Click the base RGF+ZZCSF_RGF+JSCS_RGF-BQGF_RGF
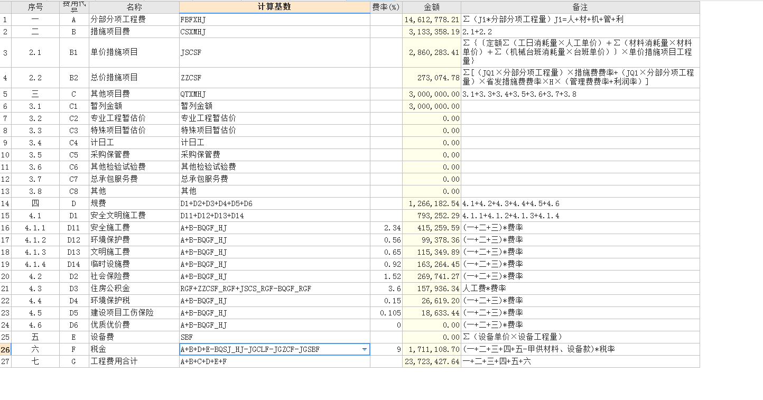763x400 pixels. [275, 289]
